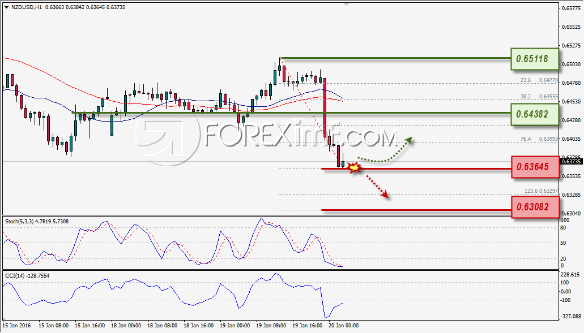The width and height of the screenshot is (584, 333).
Task: Pick the 0.65030 price axis label
Action: pyautogui.click(x=571, y=64)
